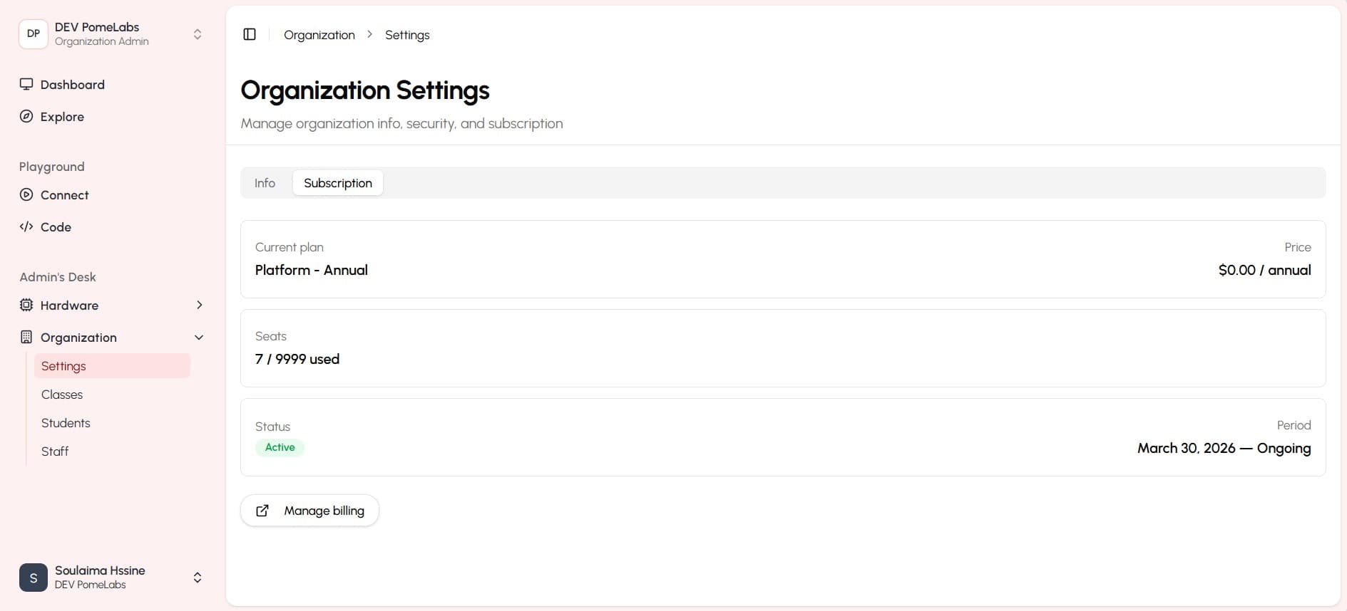
Task: Click the S user avatar
Action: [34, 578]
